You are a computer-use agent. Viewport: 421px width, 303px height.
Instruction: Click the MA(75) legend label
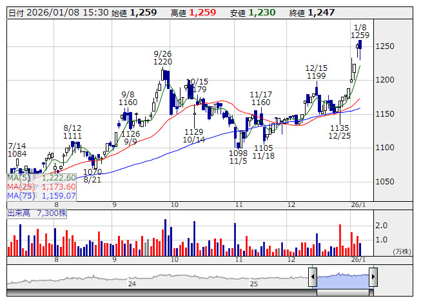coord(21,195)
